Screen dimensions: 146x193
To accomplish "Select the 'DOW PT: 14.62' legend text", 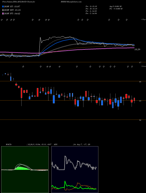I will tap(12, 13).
